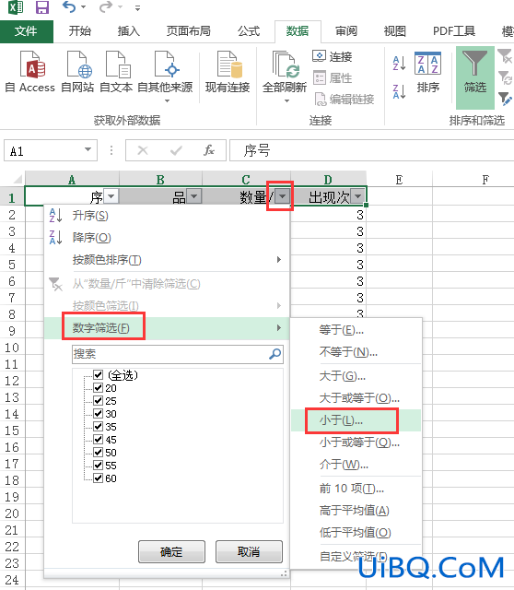Open filter dropdown in column A header
Image resolution: width=514 pixels, height=590 pixels.
coord(111,196)
